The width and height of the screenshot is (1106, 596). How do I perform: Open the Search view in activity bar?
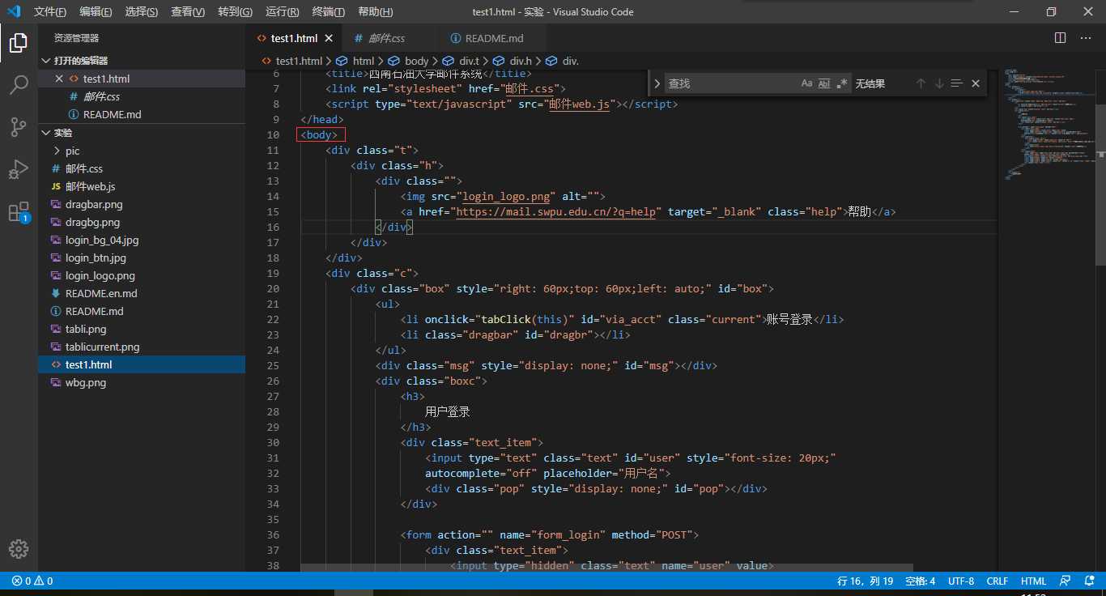click(19, 85)
